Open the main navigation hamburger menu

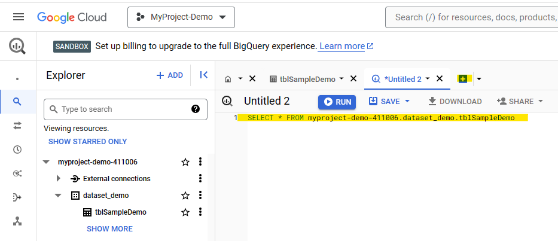point(19,17)
